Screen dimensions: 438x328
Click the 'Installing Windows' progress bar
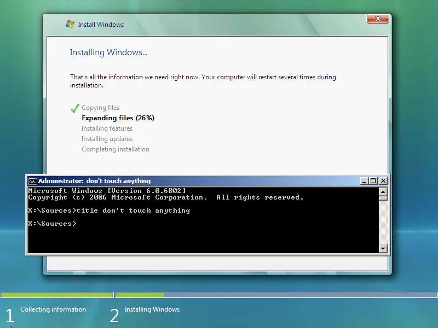(276, 295)
